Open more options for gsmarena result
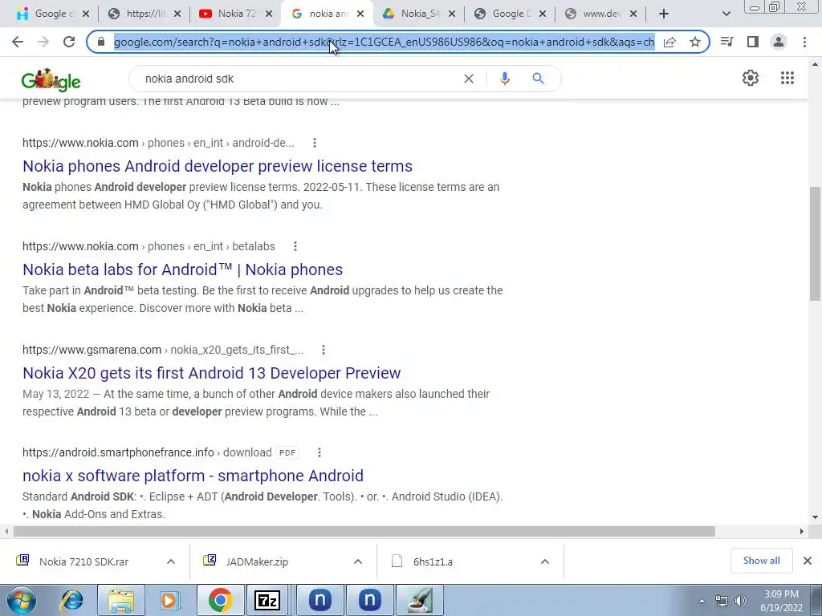The width and height of the screenshot is (822, 616). point(324,350)
